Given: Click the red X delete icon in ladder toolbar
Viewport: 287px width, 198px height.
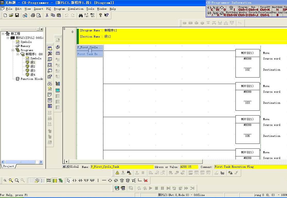Looking at the screenshot, I should [x=146, y=181].
